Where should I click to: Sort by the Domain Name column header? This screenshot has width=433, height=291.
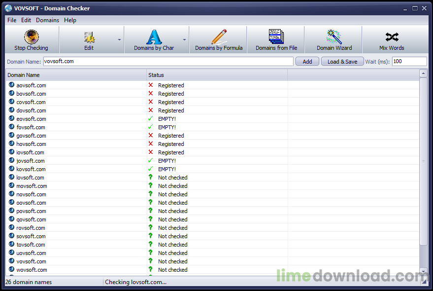[x=76, y=75]
